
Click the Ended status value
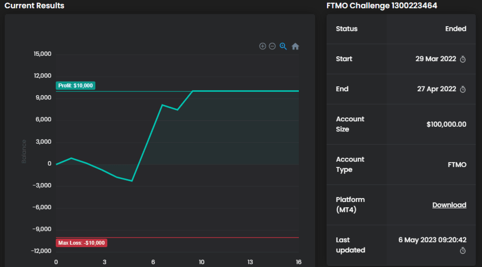click(456, 29)
